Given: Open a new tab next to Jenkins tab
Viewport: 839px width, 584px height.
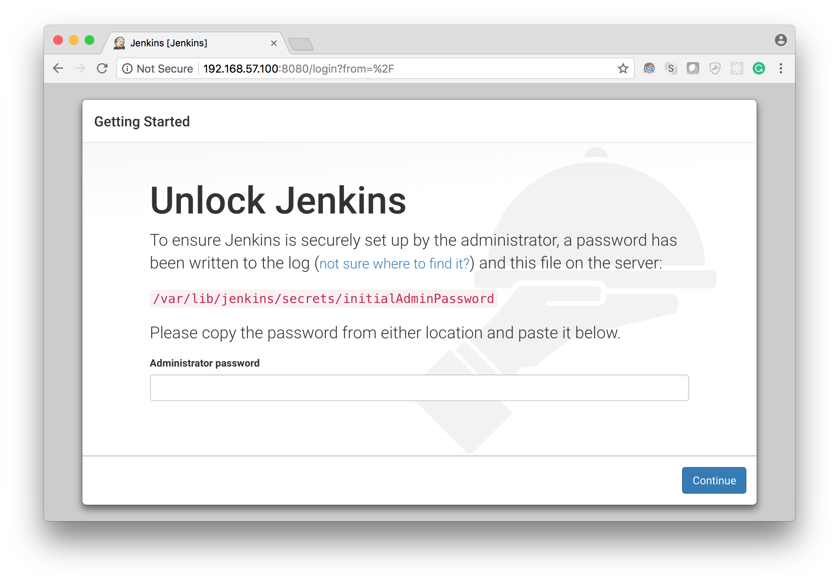Looking at the screenshot, I should pos(301,44).
